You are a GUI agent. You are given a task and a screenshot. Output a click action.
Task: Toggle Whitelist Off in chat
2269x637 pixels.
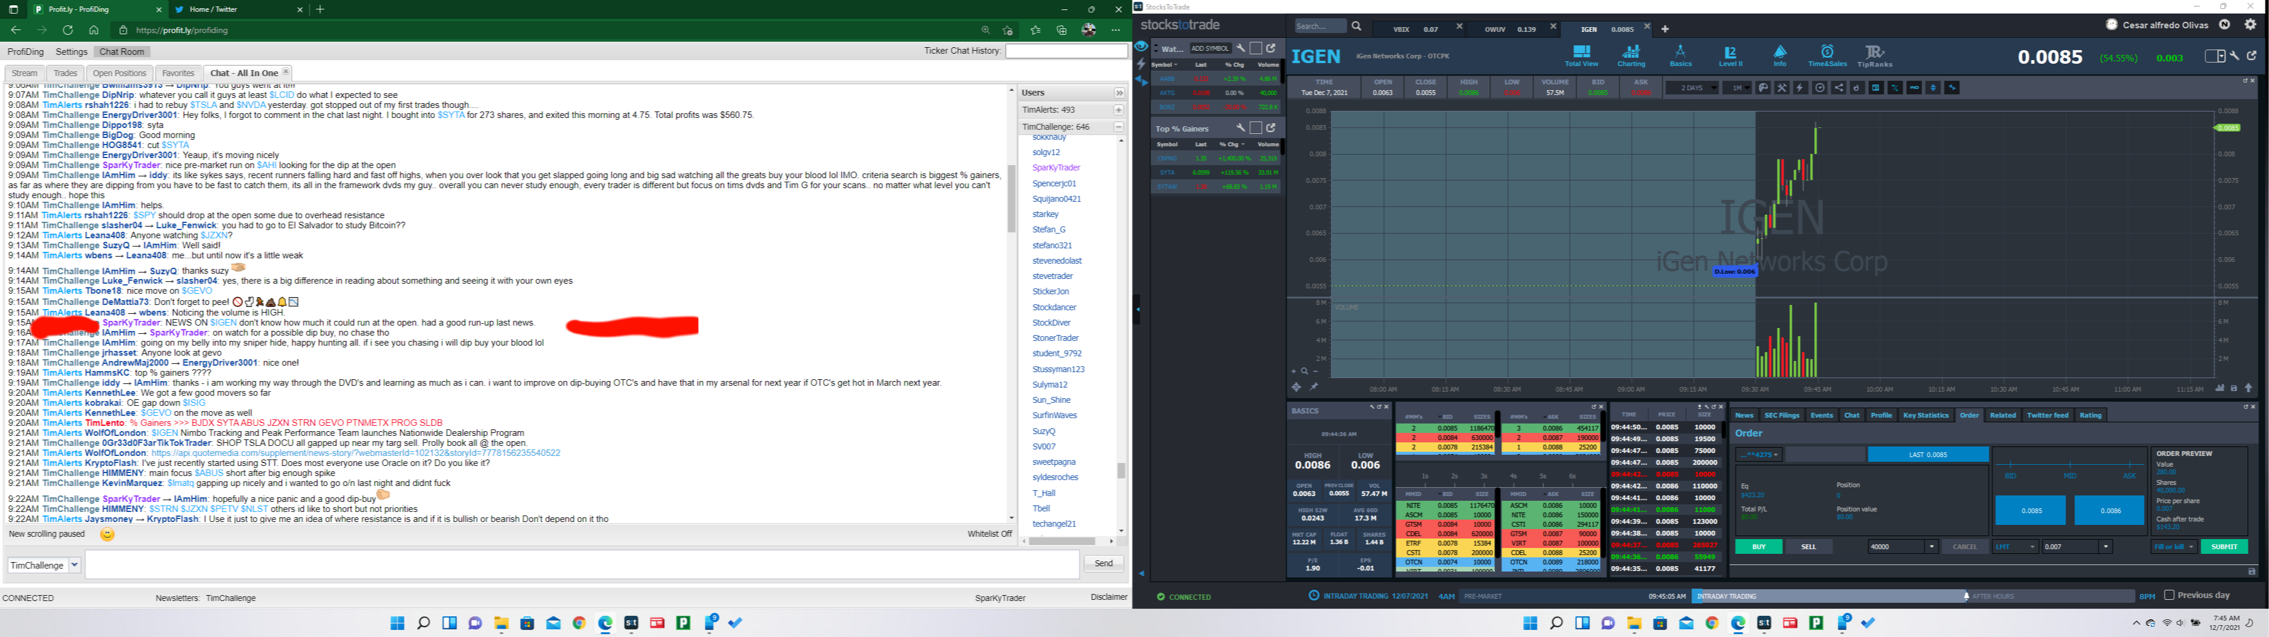click(989, 534)
